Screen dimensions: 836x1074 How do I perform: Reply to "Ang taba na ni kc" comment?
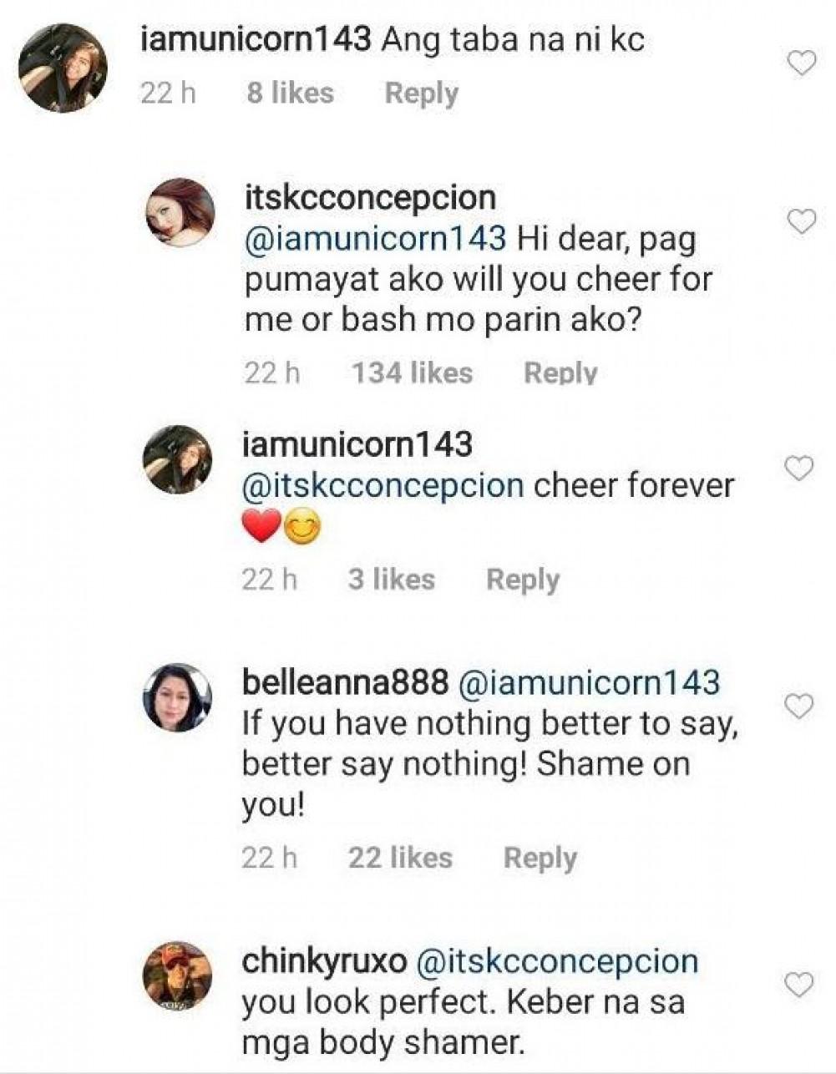point(421,94)
